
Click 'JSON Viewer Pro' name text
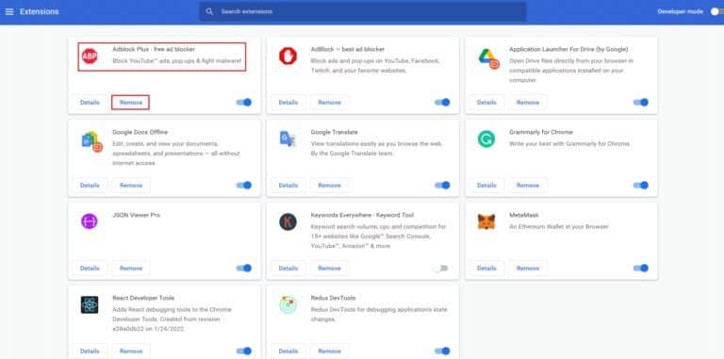(x=136, y=215)
